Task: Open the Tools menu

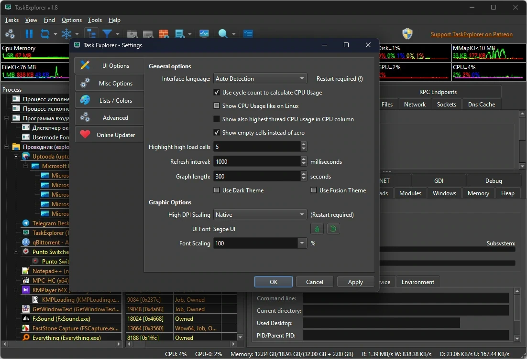Action: [95, 20]
